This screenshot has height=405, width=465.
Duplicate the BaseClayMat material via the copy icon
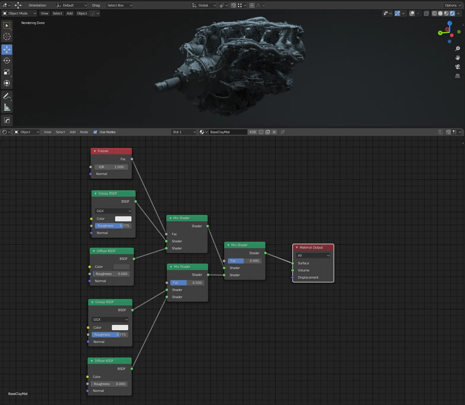(268, 132)
